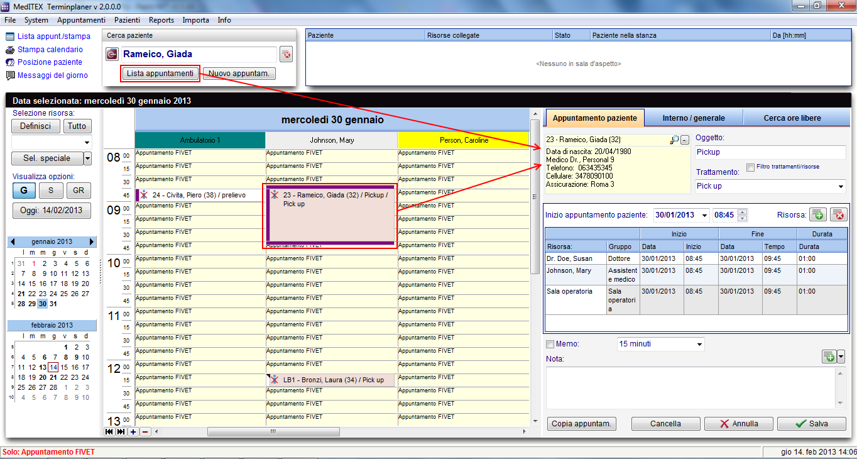
Task: Click the Stampa calendario printer icon
Action: tap(10, 50)
